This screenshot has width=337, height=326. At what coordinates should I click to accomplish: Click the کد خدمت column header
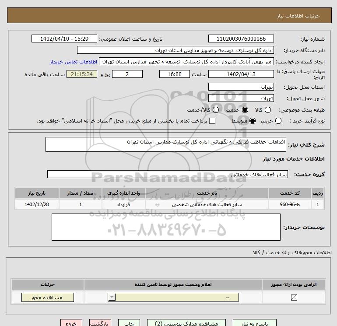coord(290,193)
